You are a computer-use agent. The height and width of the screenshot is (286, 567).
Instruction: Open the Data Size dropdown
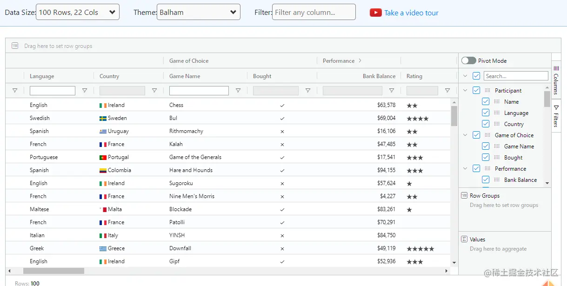pos(78,12)
